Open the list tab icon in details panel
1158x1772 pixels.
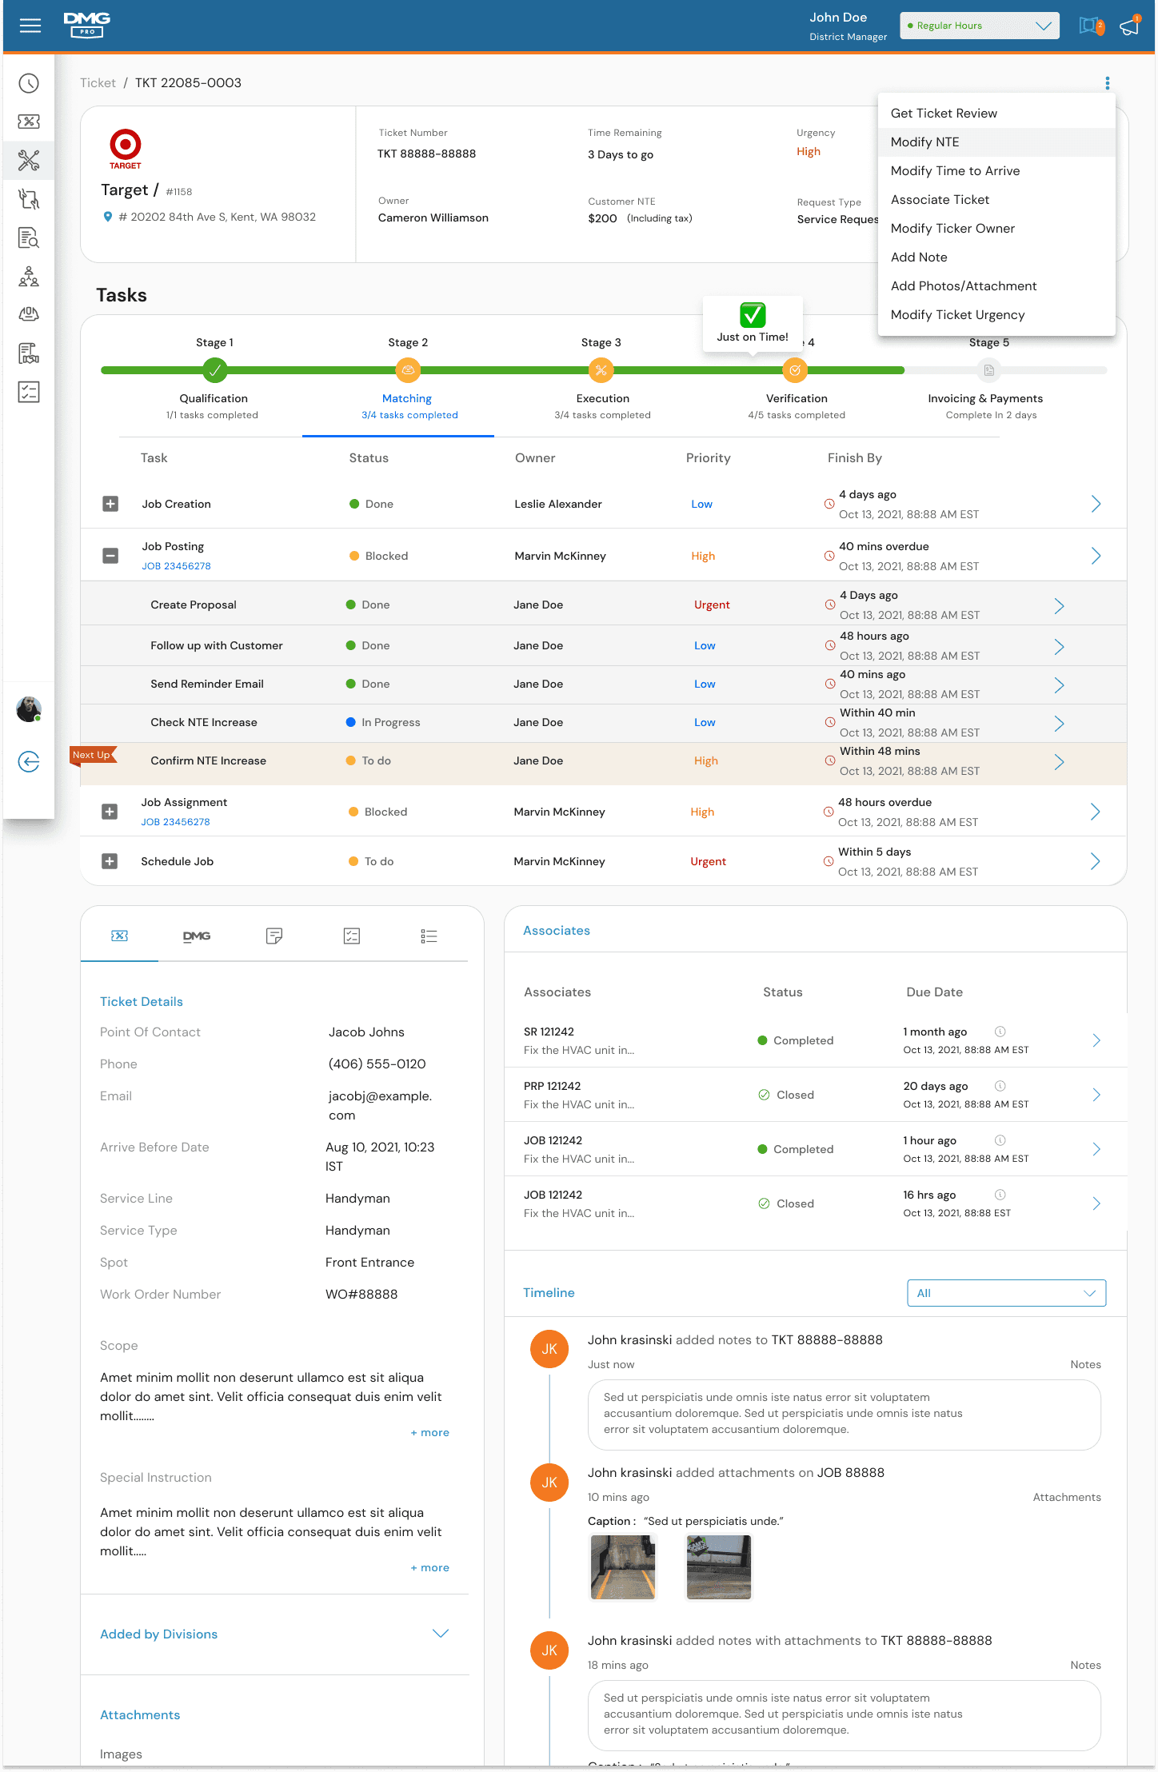(x=429, y=936)
